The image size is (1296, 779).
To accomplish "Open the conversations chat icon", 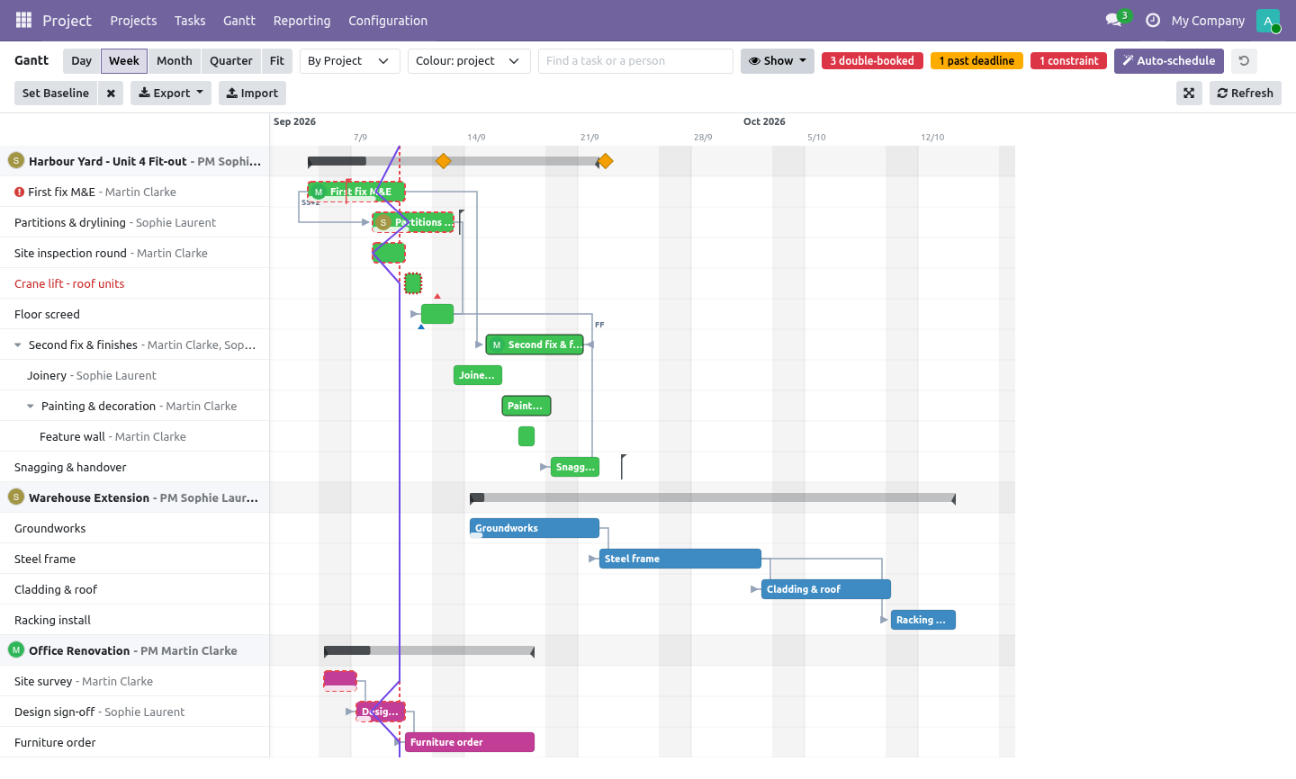I will tap(1113, 20).
